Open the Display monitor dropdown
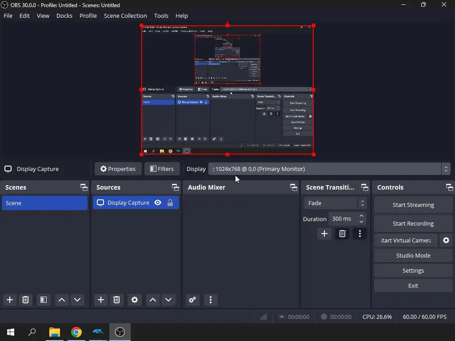The height and width of the screenshot is (341, 455). [329, 169]
